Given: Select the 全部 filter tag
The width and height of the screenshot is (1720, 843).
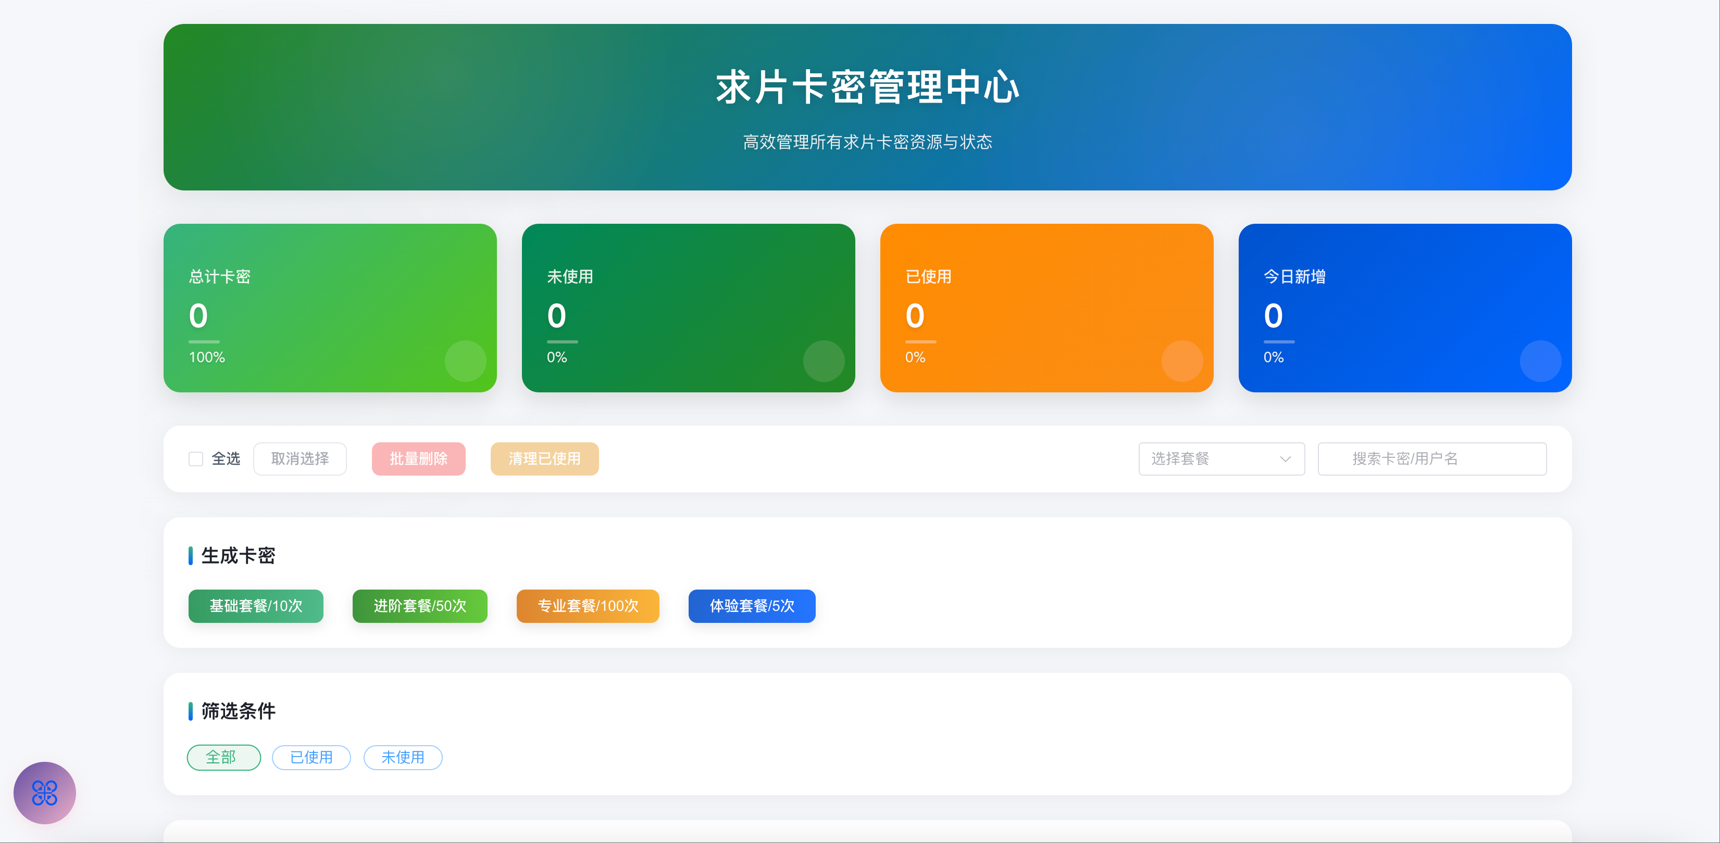Looking at the screenshot, I should pyautogui.click(x=223, y=757).
